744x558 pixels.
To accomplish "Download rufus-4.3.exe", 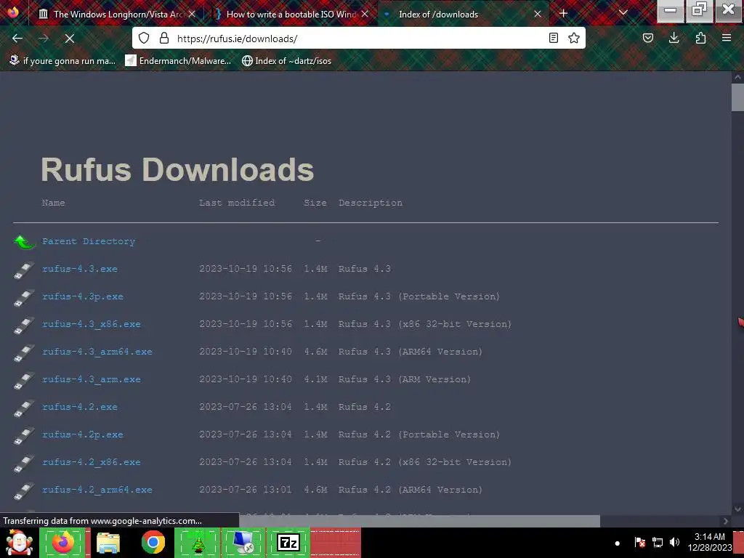I will (80, 269).
